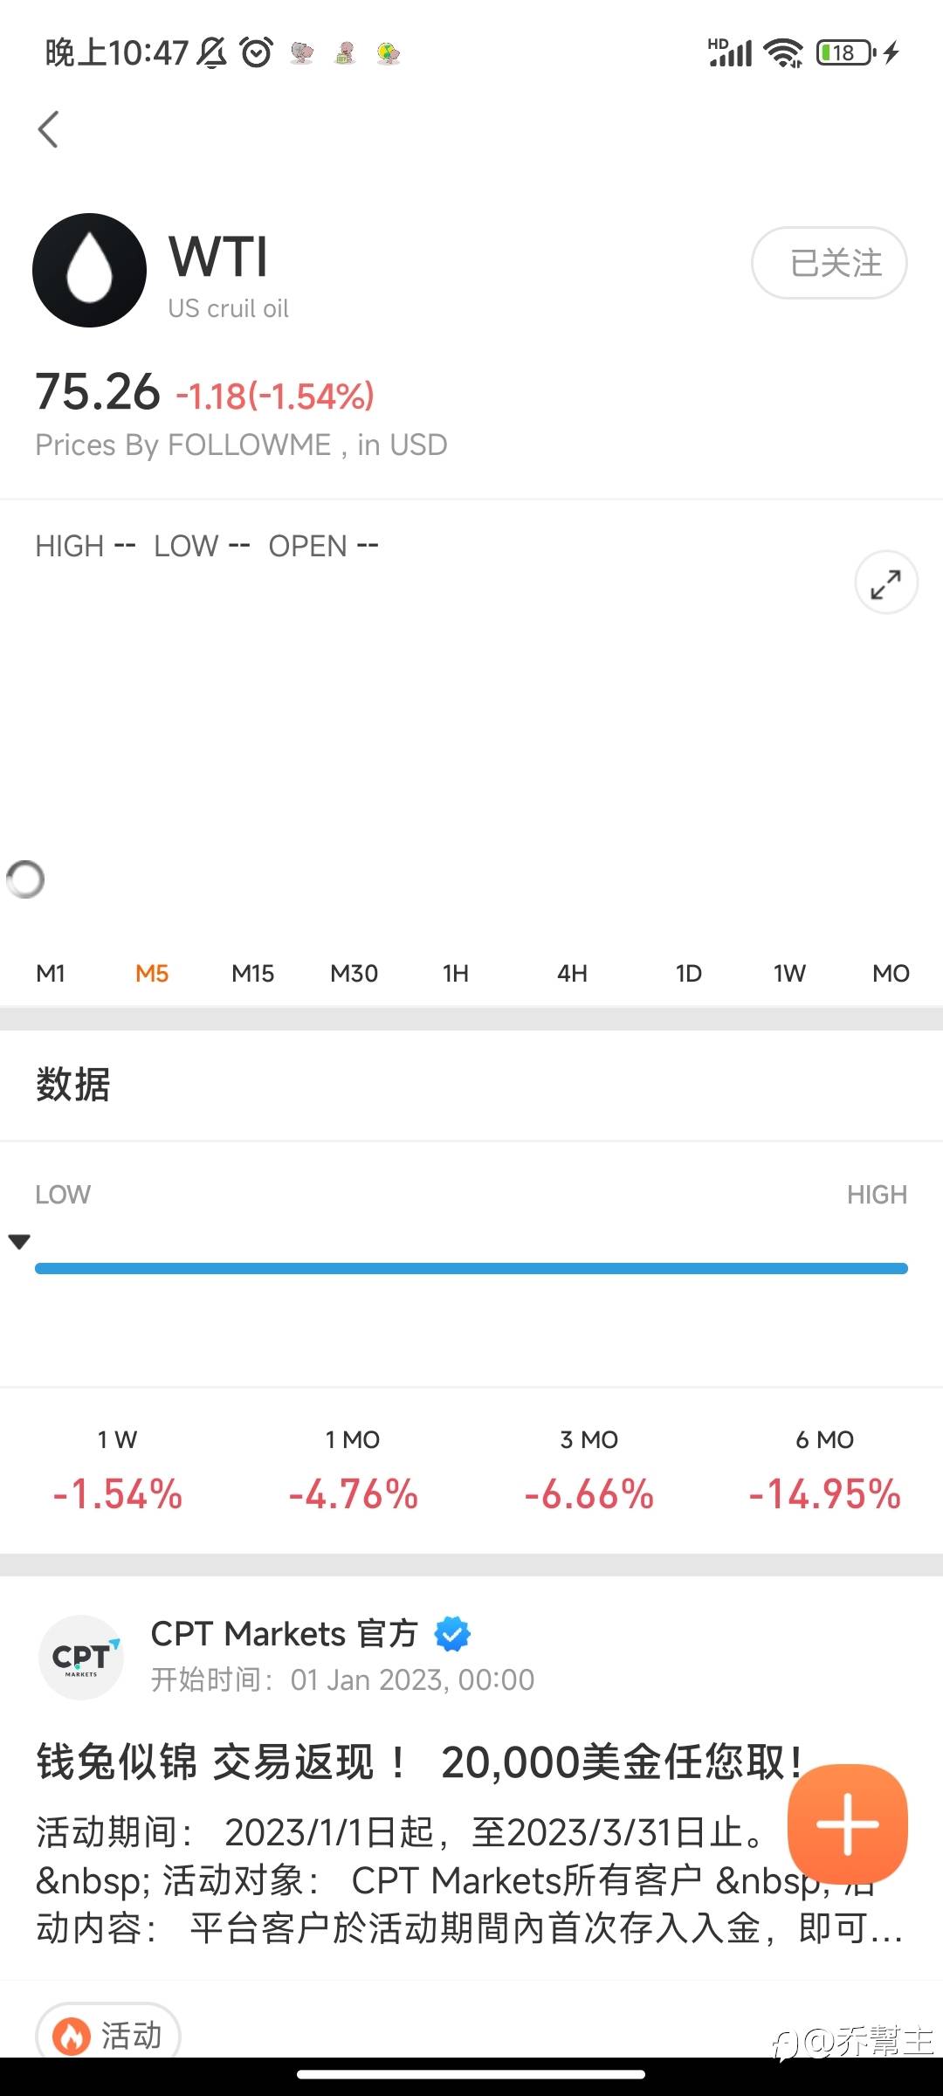Viewport: 943px width, 2096px height.
Task: Tap the blue LOW-HIGH range bar
Action: tap(471, 1268)
